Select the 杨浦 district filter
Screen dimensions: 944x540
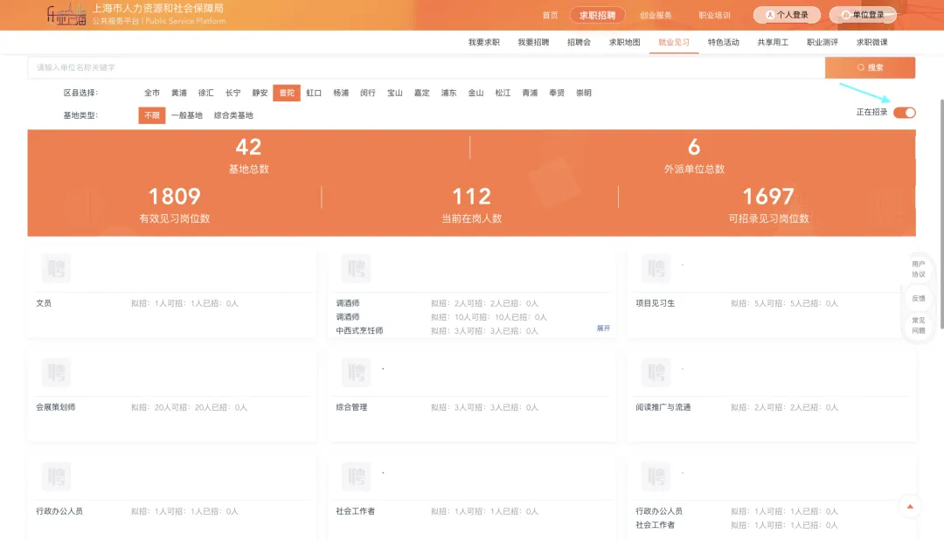pos(341,93)
